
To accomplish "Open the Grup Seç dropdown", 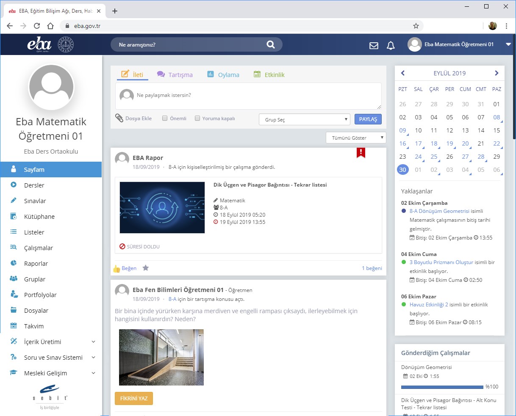I will [x=305, y=119].
